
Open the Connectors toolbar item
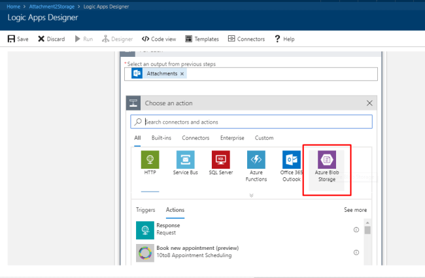tap(246, 39)
